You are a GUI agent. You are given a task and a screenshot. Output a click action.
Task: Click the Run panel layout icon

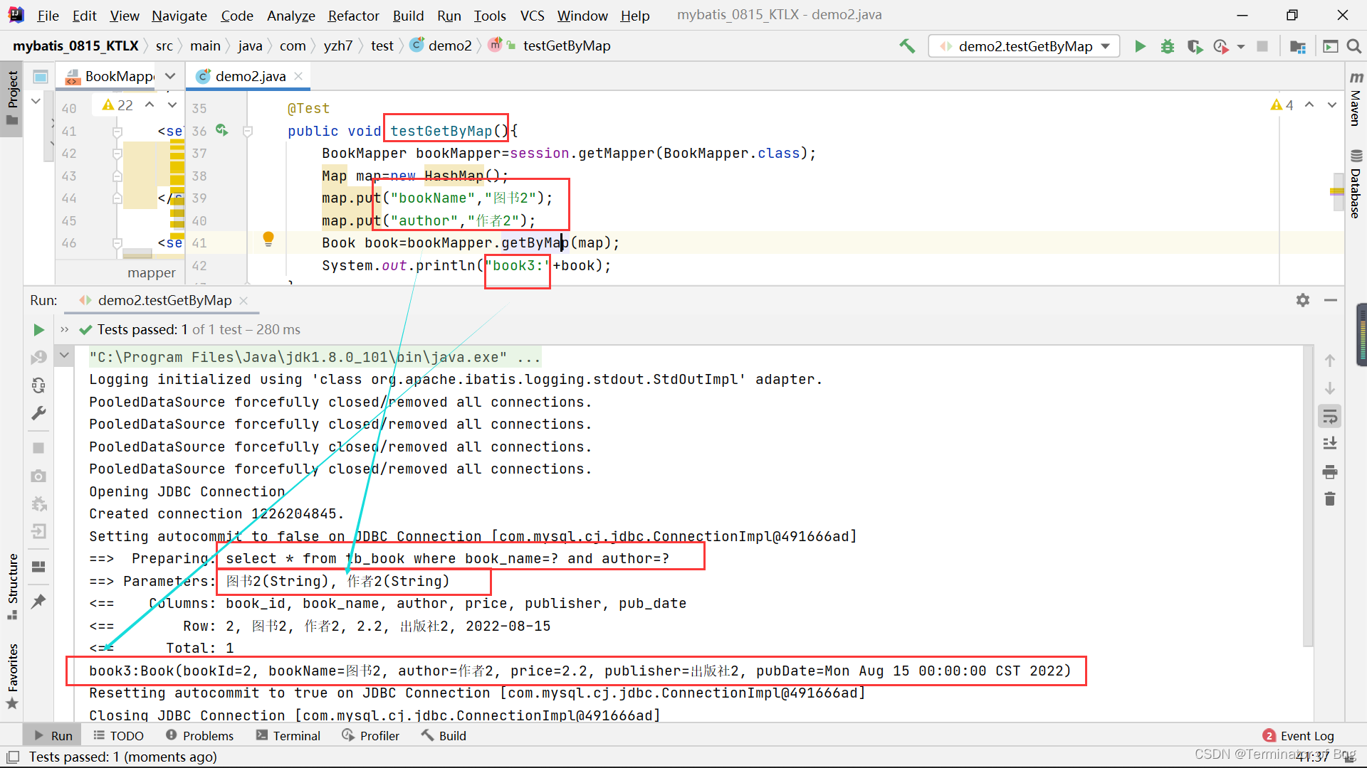click(x=38, y=567)
